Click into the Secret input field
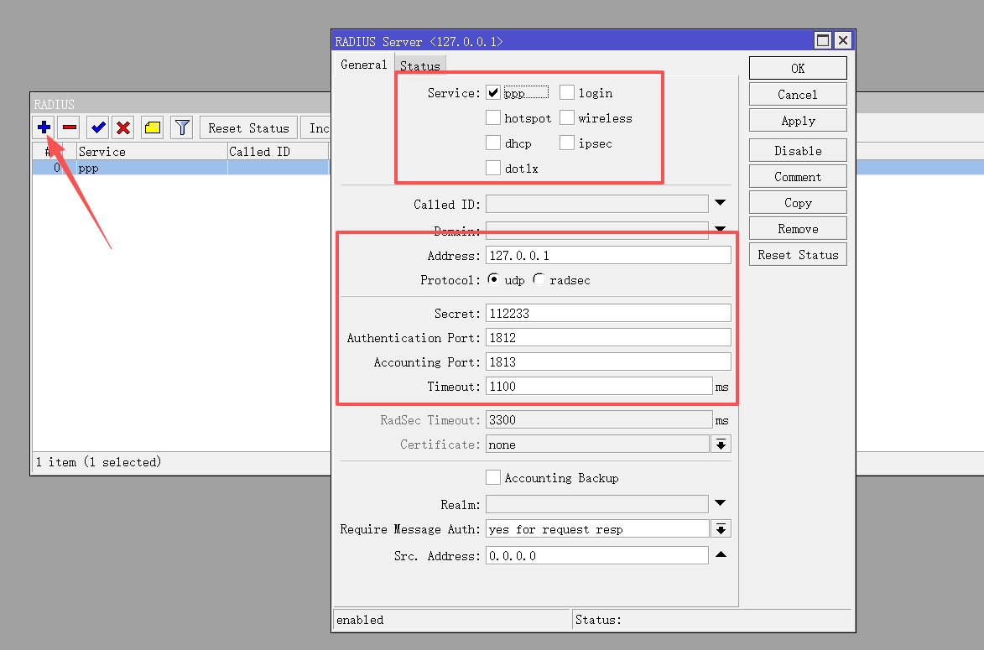Screen dimensions: 984x650 (607, 313)
